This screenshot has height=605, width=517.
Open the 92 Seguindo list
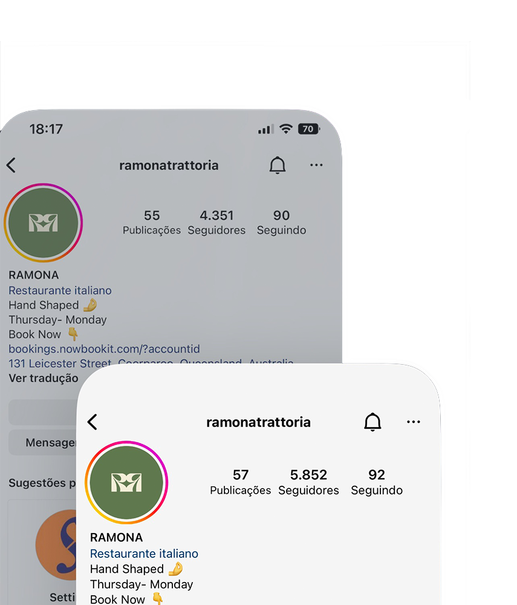pyautogui.click(x=377, y=482)
